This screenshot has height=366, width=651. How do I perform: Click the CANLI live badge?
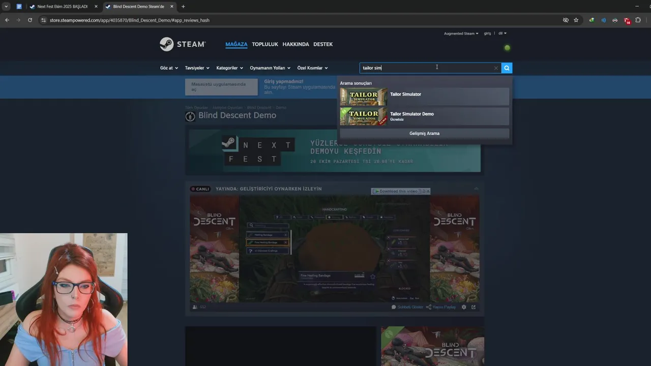200,189
